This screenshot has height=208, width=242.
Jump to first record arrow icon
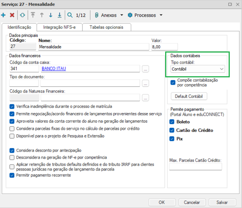[33, 15]
